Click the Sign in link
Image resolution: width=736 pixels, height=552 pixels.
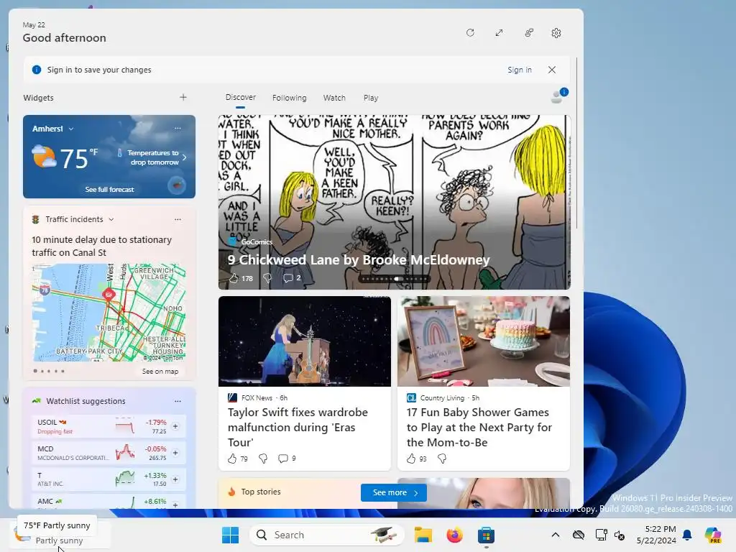(520, 70)
